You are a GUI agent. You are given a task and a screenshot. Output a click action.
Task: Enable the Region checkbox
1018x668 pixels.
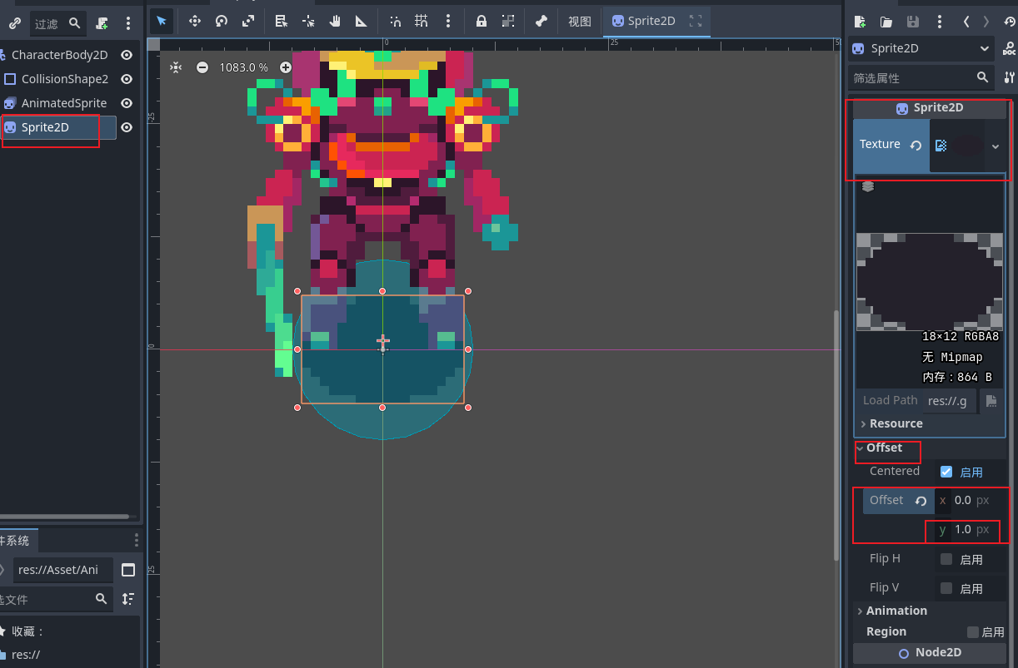972,631
